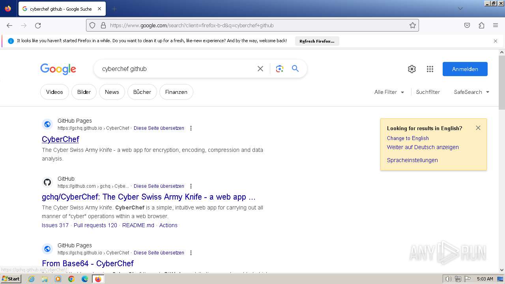Open Google quick settings gear

412,69
